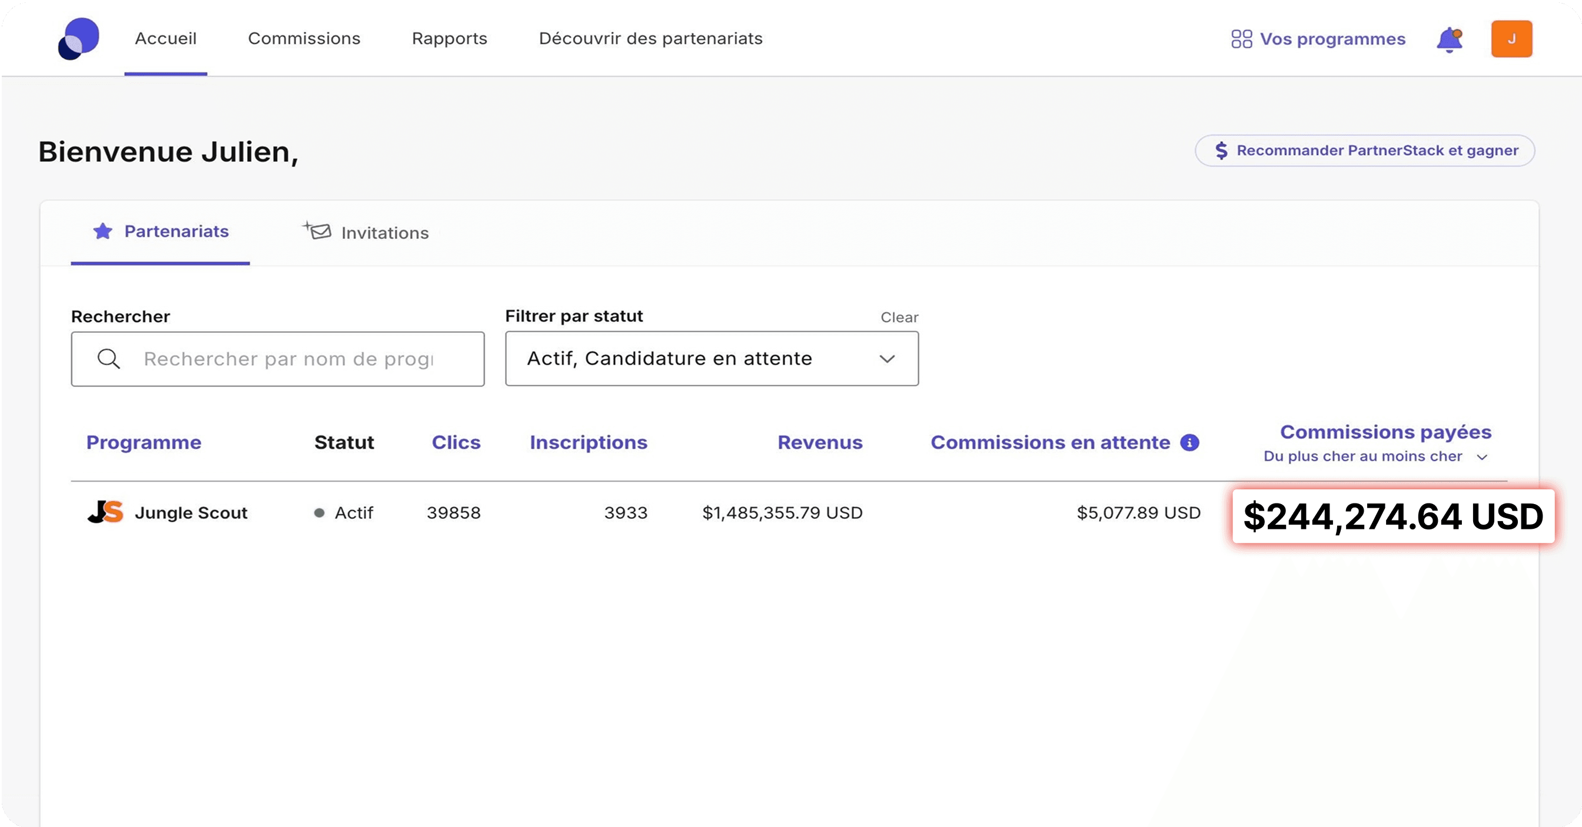Screen dimensions: 1582x827
Task: Click the $244,274.64 USD paid commissions
Action: pyautogui.click(x=1393, y=516)
